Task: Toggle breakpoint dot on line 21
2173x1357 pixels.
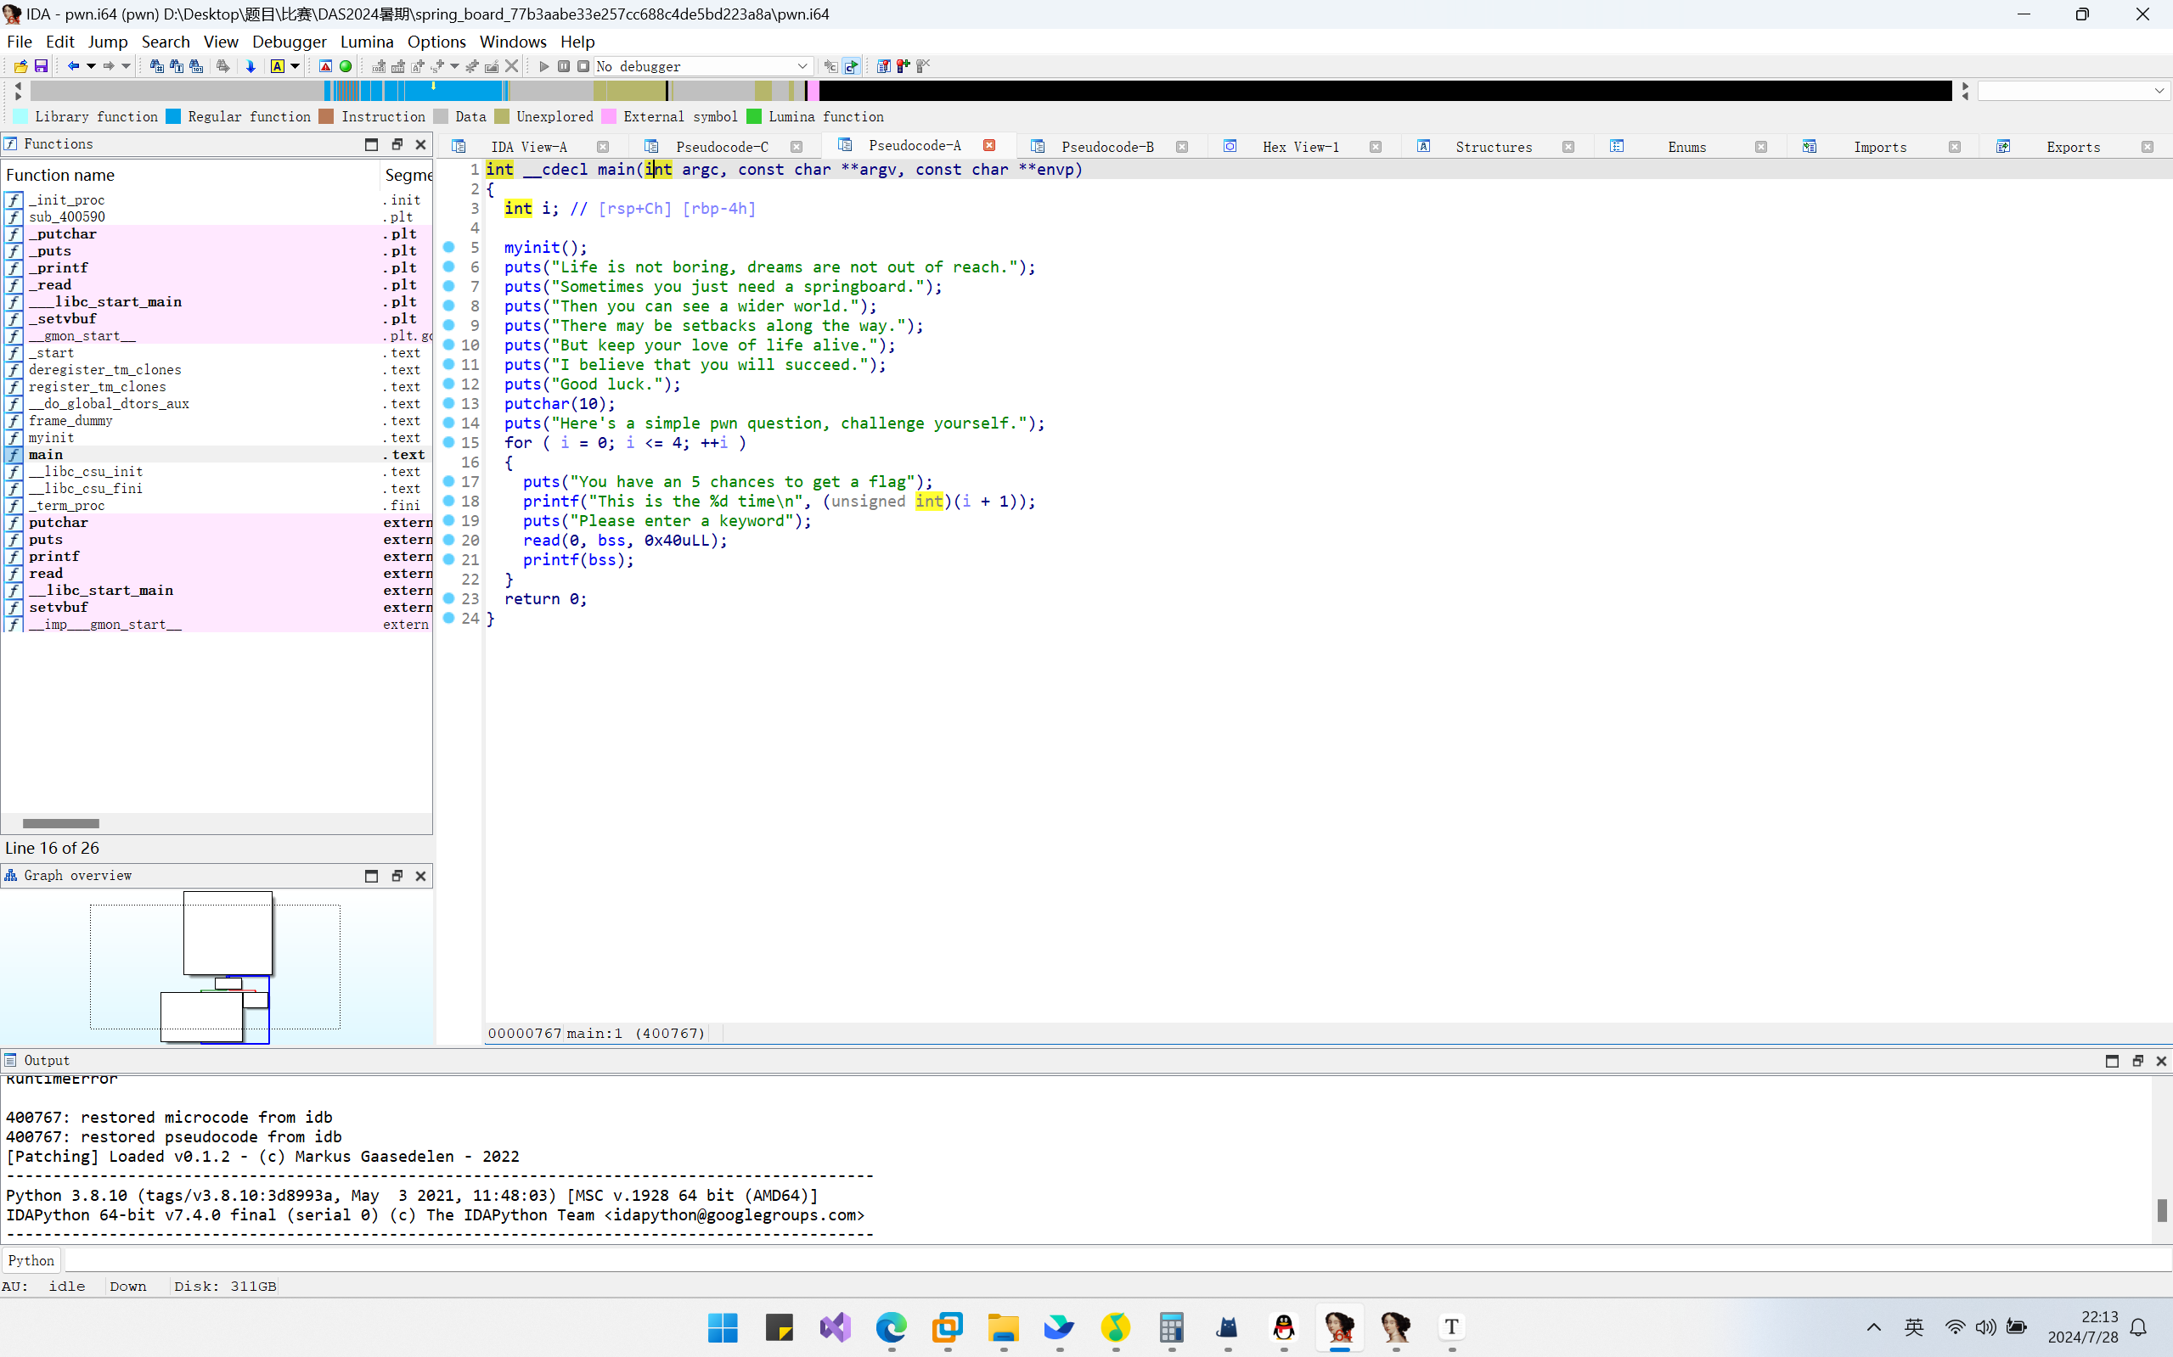Action: (x=449, y=559)
